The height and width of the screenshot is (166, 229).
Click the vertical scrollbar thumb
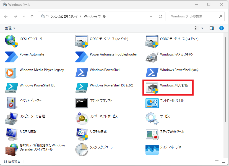[x=226, y=80]
